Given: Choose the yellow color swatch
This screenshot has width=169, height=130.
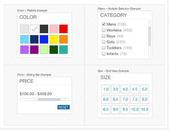Looking at the screenshot, I should tap(54, 39).
